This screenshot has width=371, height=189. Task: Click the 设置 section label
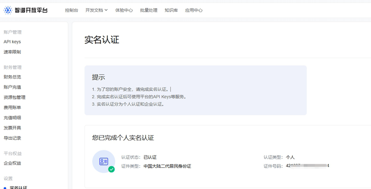8,179
